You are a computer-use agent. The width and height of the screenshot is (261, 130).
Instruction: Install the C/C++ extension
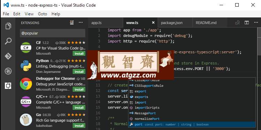point(79,107)
